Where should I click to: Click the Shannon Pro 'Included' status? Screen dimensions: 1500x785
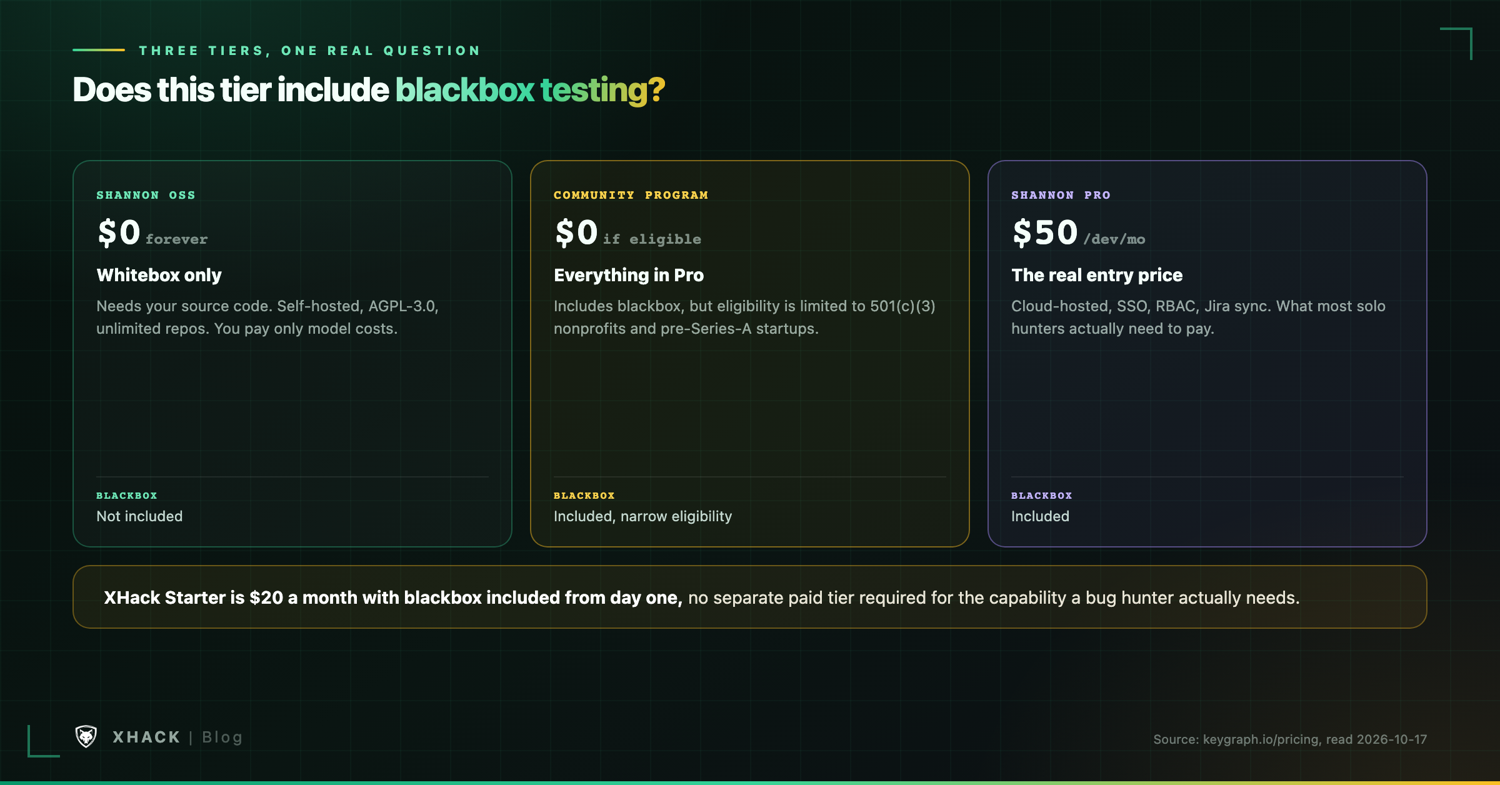[1040, 516]
